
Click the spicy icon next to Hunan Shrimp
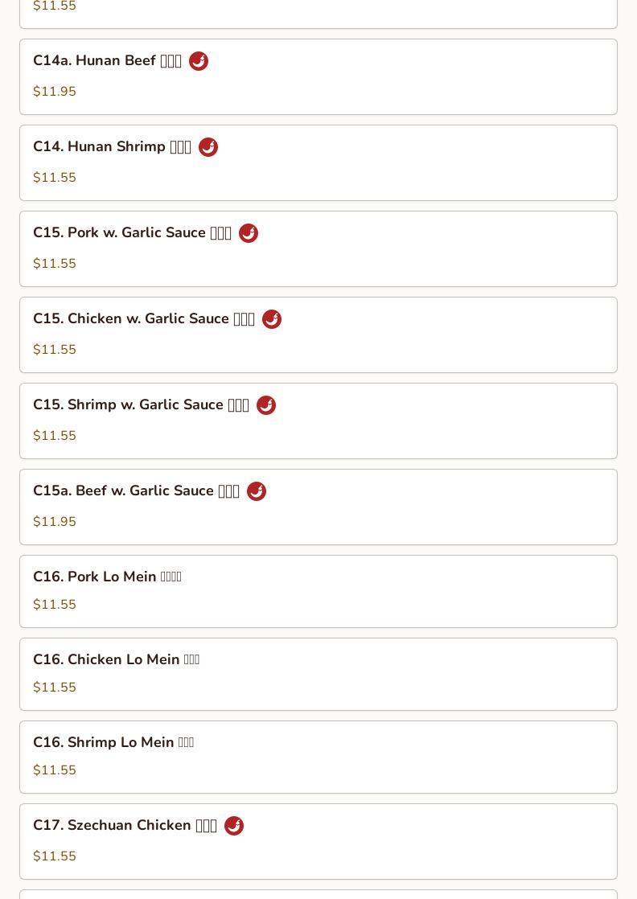pyautogui.click(x=208, y=147)
